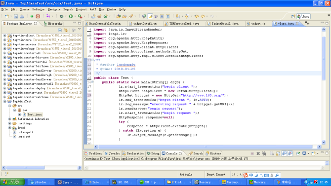Image resolution: width=331 pixels, height=186 pixels.
Task: Open dropdown next to Run button
Action: [x=75, y=16]
